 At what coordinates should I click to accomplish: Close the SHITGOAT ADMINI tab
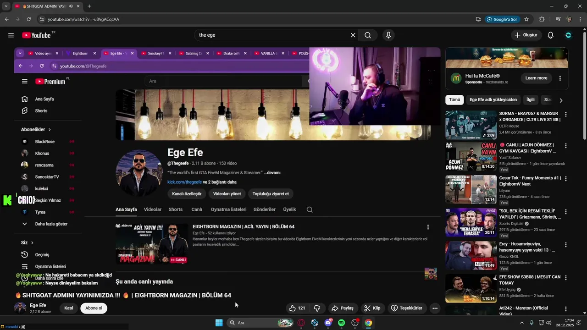pos(78,6)
